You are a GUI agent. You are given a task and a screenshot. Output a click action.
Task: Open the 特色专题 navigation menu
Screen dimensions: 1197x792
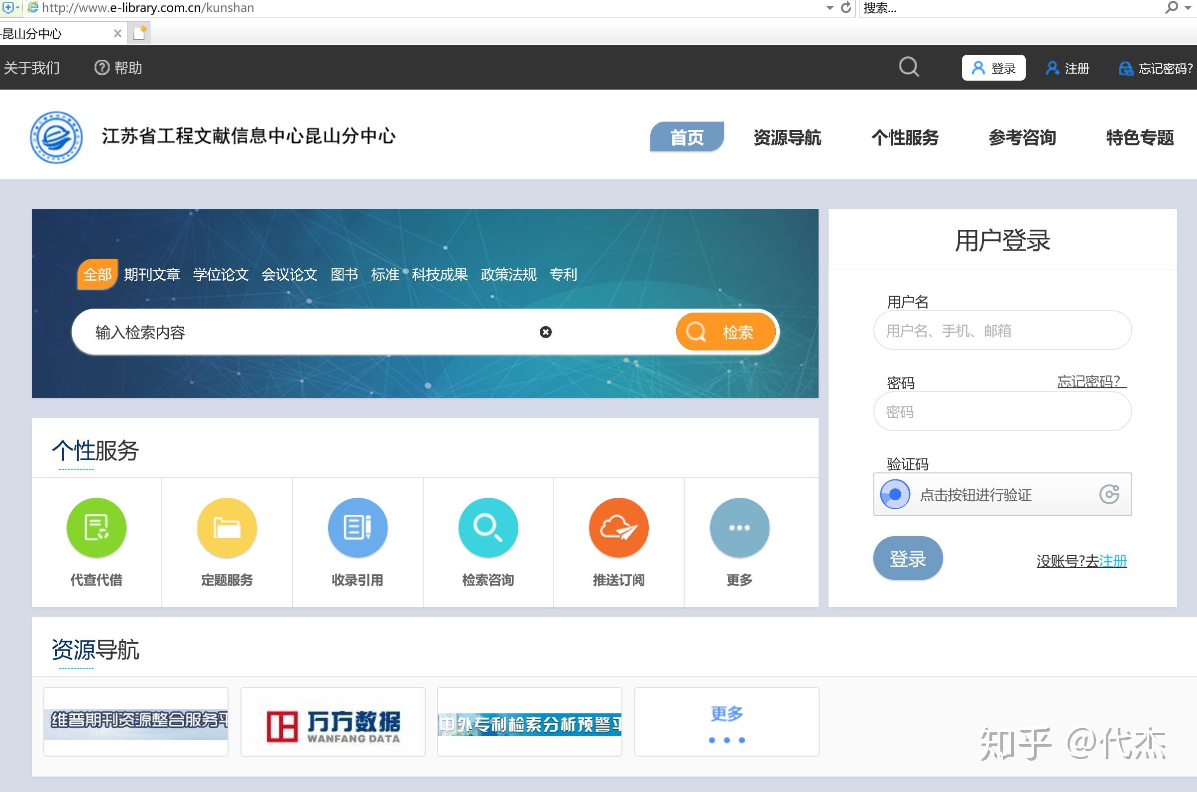[1140, 137]
